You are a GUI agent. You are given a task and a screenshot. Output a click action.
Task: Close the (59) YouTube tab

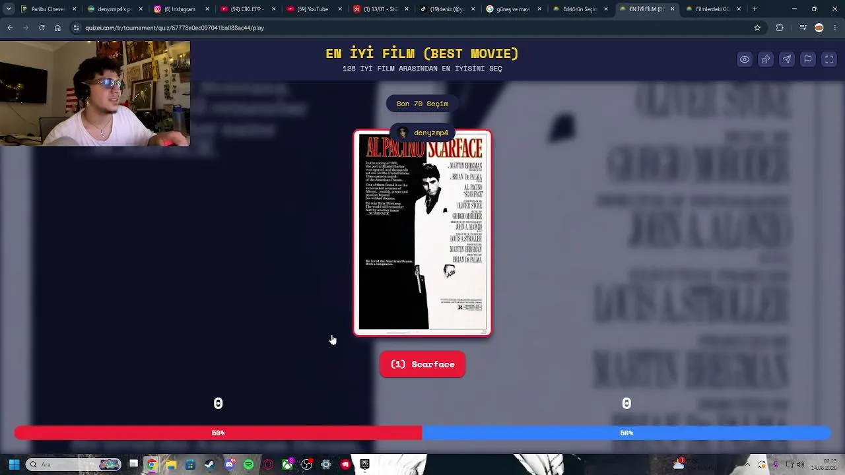click(340, 9)
